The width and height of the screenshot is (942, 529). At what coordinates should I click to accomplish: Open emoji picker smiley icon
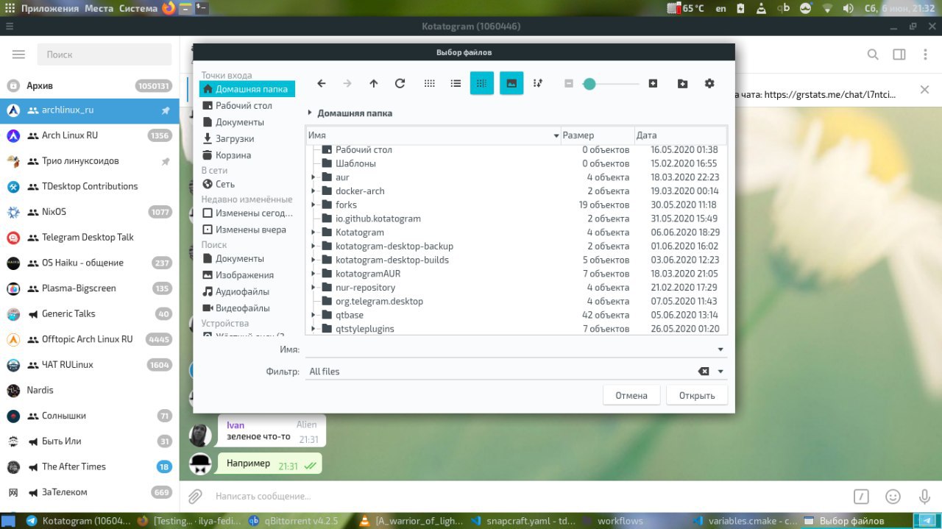893,497
